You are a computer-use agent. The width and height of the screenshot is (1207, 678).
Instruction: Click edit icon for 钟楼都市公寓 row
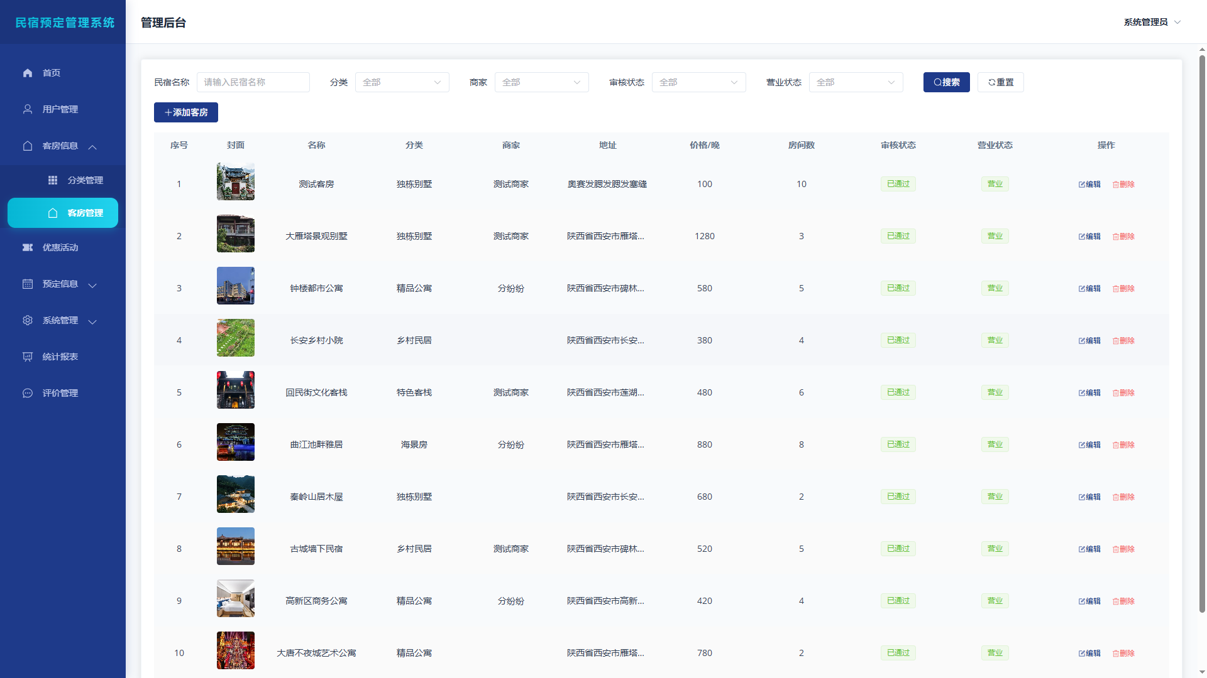pos(1082,289)
